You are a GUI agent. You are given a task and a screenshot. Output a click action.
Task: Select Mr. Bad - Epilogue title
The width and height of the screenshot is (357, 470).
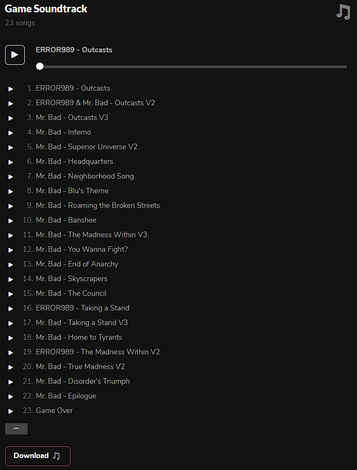[66, 396]
